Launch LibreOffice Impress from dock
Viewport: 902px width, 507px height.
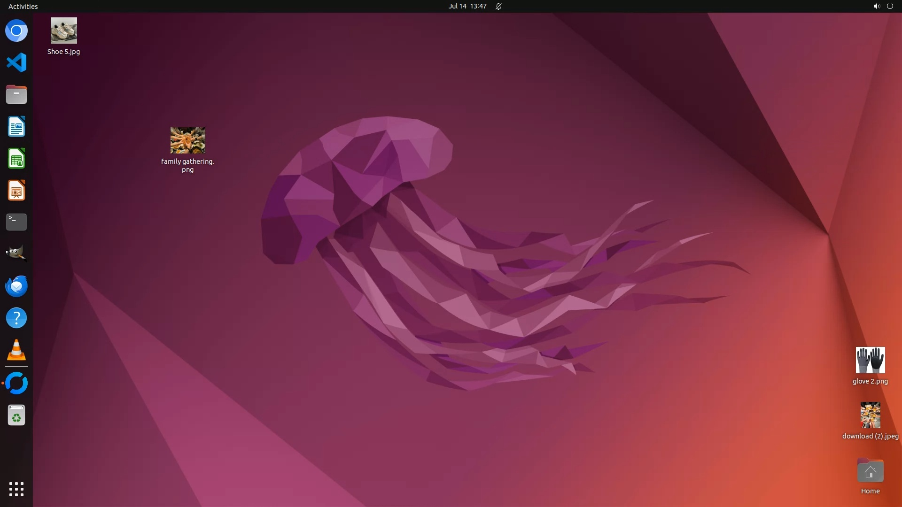pyautogui.click(x=16, y=191)
